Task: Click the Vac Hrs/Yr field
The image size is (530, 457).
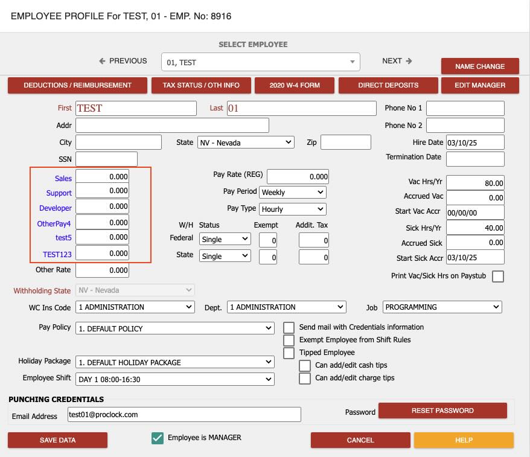Action: point(475,183)
